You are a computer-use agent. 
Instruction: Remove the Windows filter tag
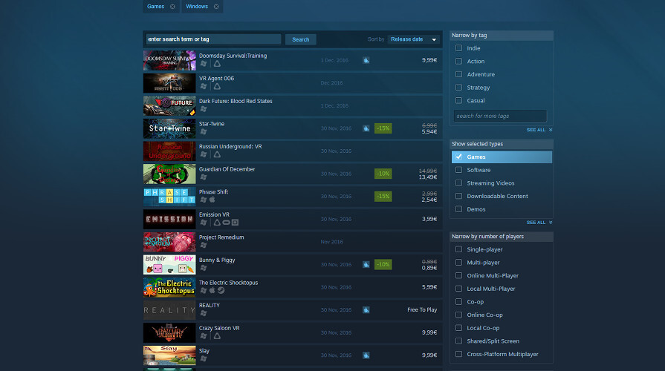(216, 7)
